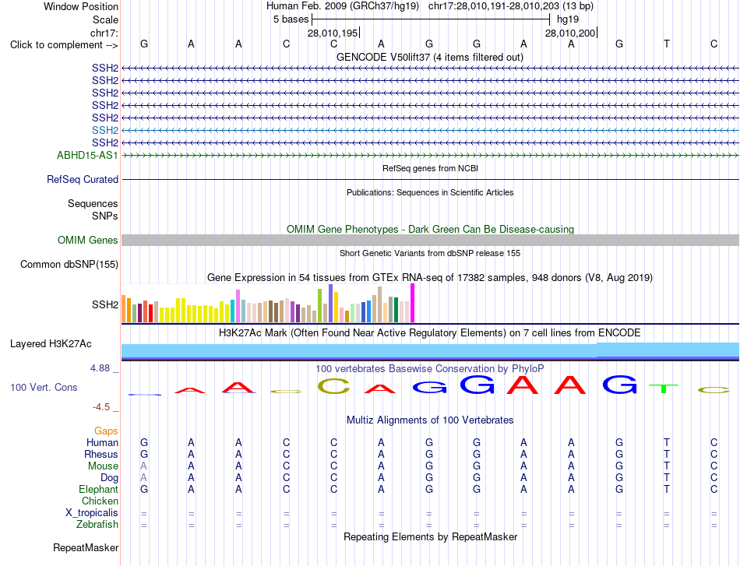740x566 pixels.
Task: Click the RepeatMasker track label
Action: pos(86,547)
